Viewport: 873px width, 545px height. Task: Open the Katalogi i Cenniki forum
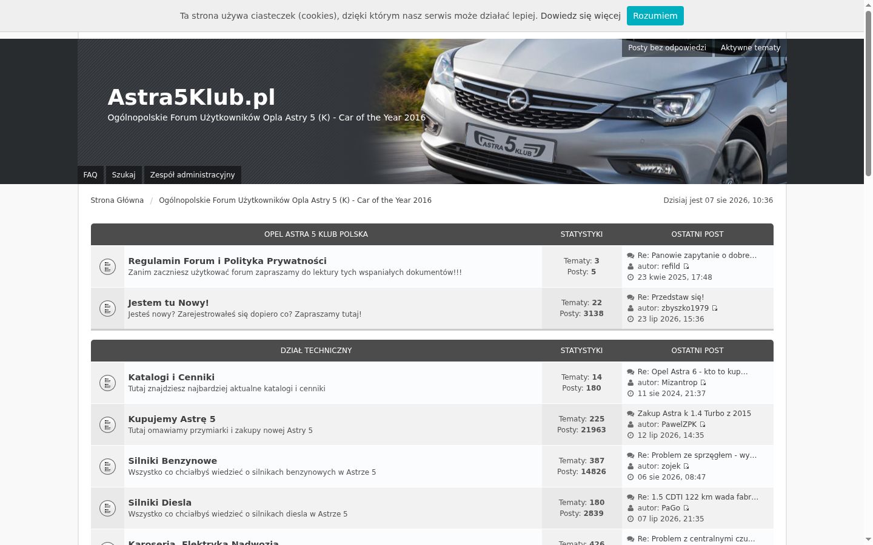[x=172, y=377]
